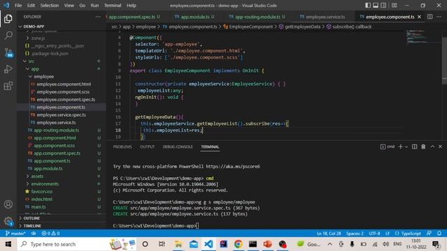447x251 pixels.
Task: Open the Accounts menu icon
Action: 8,204
